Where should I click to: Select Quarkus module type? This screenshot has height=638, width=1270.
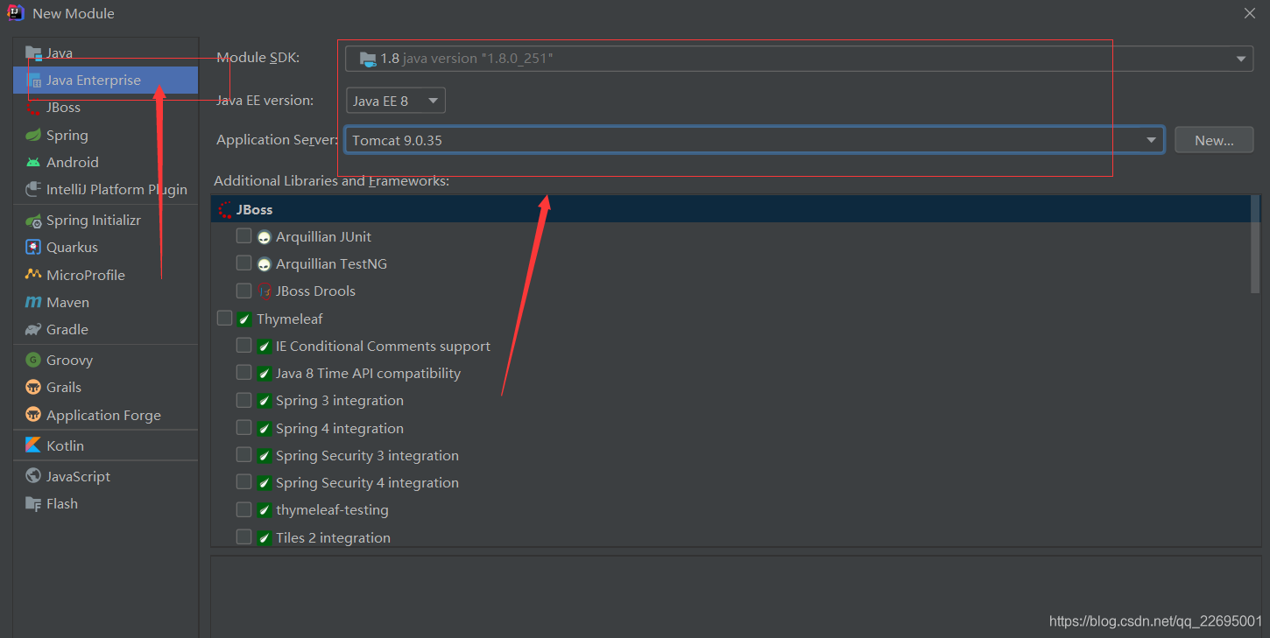[x=105, y=248]
